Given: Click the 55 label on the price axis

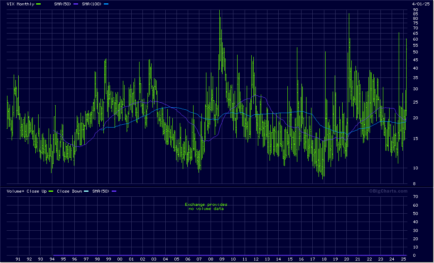Looking at the screenshot, I should (x=415, y=45).
